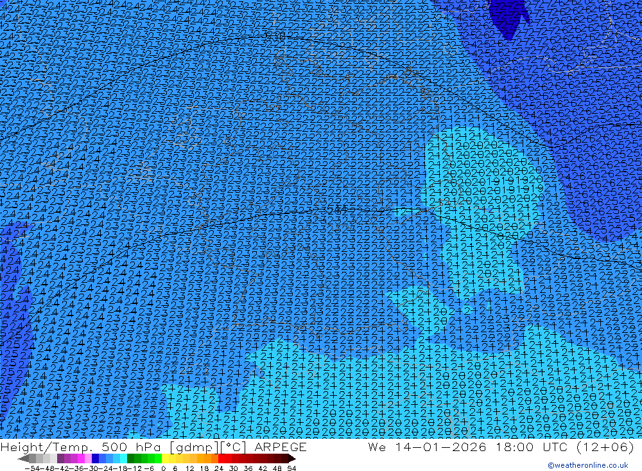Viewport: 642px width, 471px height.
Task: Click the '18:00 UTC' time text
Action: 532,447
